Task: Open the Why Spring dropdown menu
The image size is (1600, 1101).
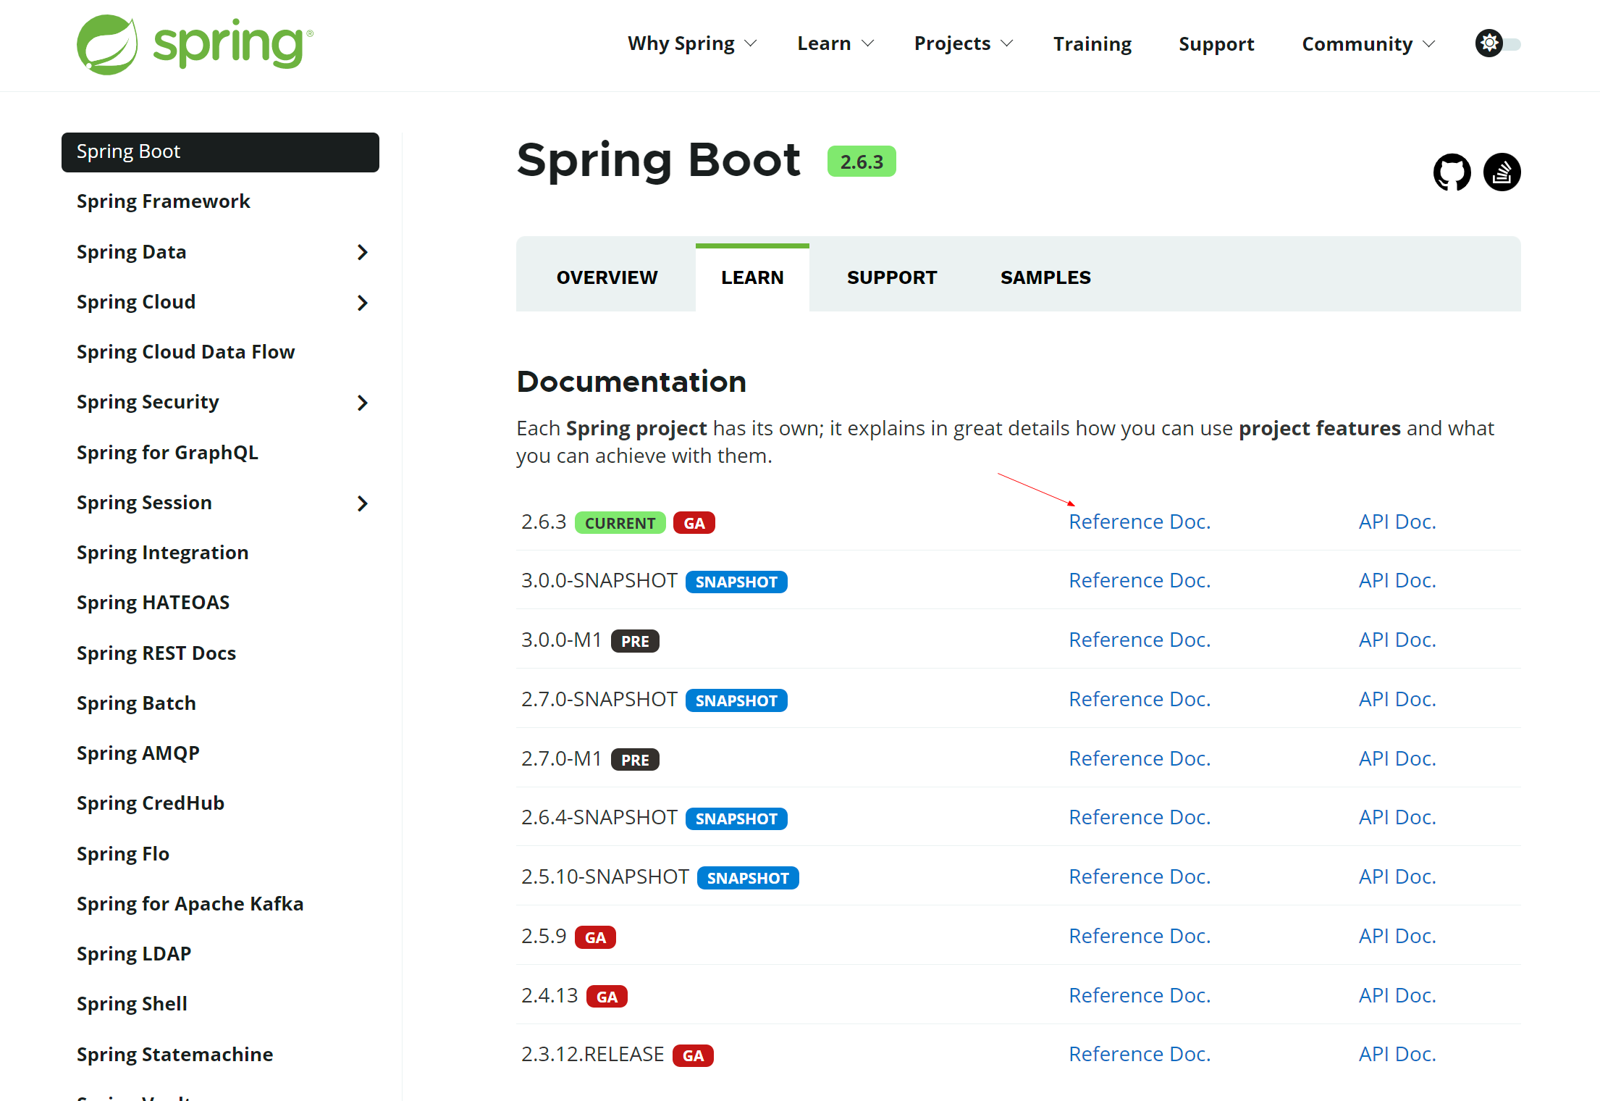Action: [x=691, y=44]
